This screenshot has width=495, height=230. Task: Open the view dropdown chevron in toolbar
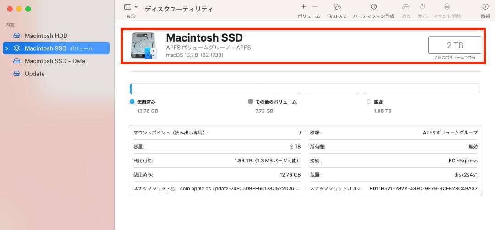(136, 7)
